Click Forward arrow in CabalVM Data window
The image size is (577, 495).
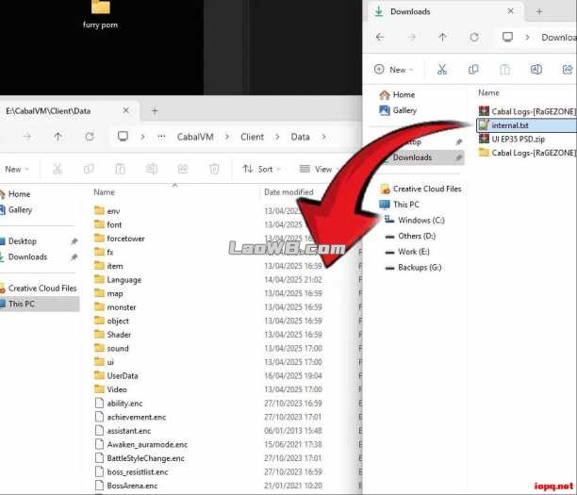[x=26, y=137]
